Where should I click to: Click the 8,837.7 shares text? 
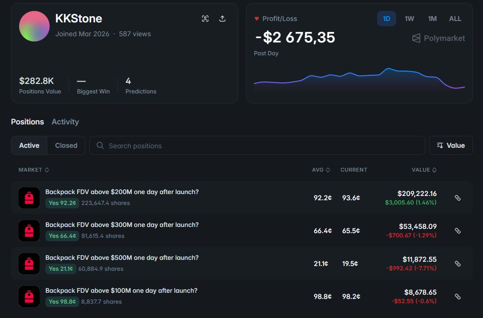click(x=101, y=302)
